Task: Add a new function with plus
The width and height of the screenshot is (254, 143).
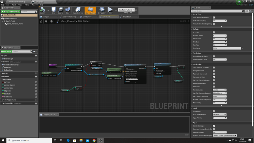Action: [36, 62]
